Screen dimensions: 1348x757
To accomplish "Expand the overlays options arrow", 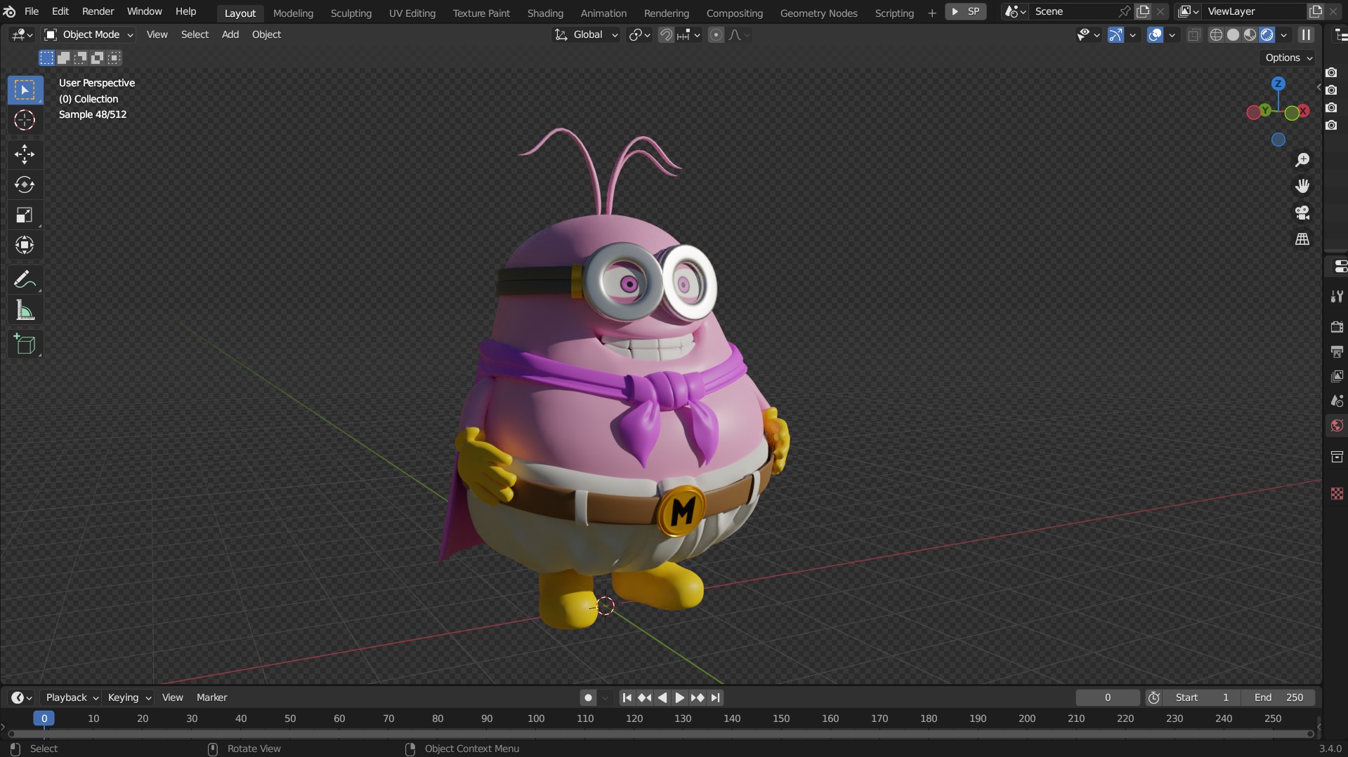I will tap(1172, 34).
